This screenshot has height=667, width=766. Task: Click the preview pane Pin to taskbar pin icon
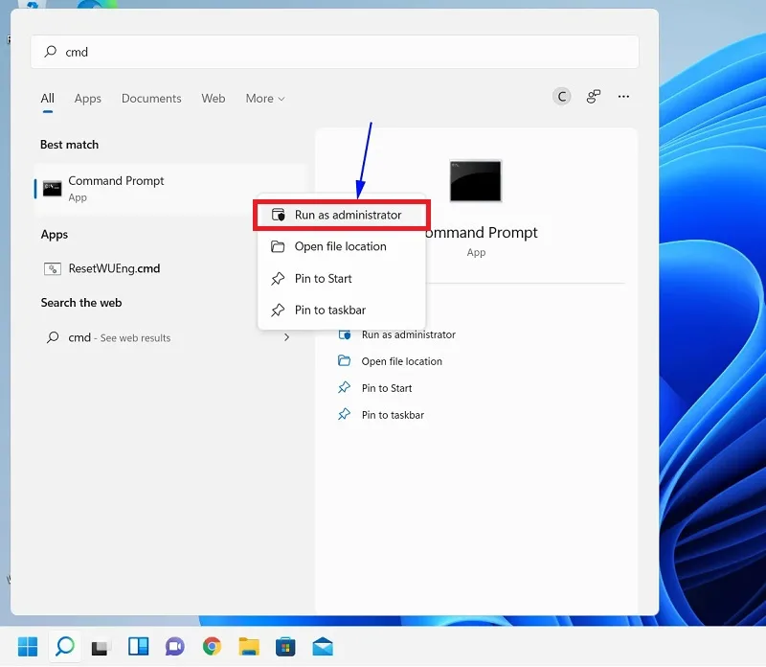[x=345, y=415]
